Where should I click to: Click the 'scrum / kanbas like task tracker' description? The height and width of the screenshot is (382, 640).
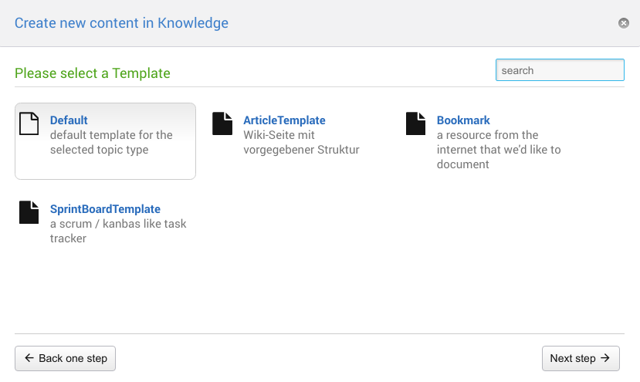[x=117, y=232]
